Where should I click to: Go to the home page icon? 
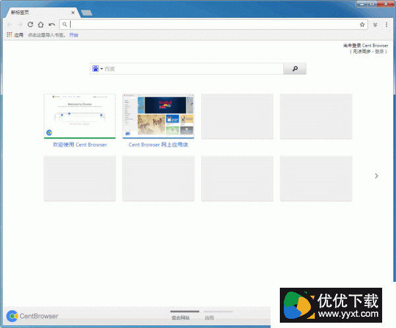[x=41, y=24]
